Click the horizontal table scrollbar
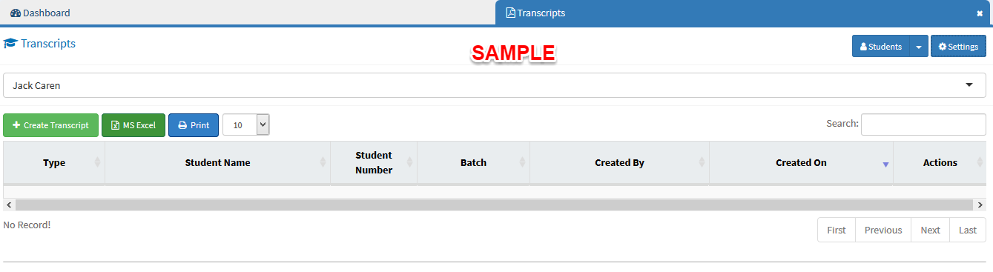This screenshot has height=272, width=993. coord(493,205)
